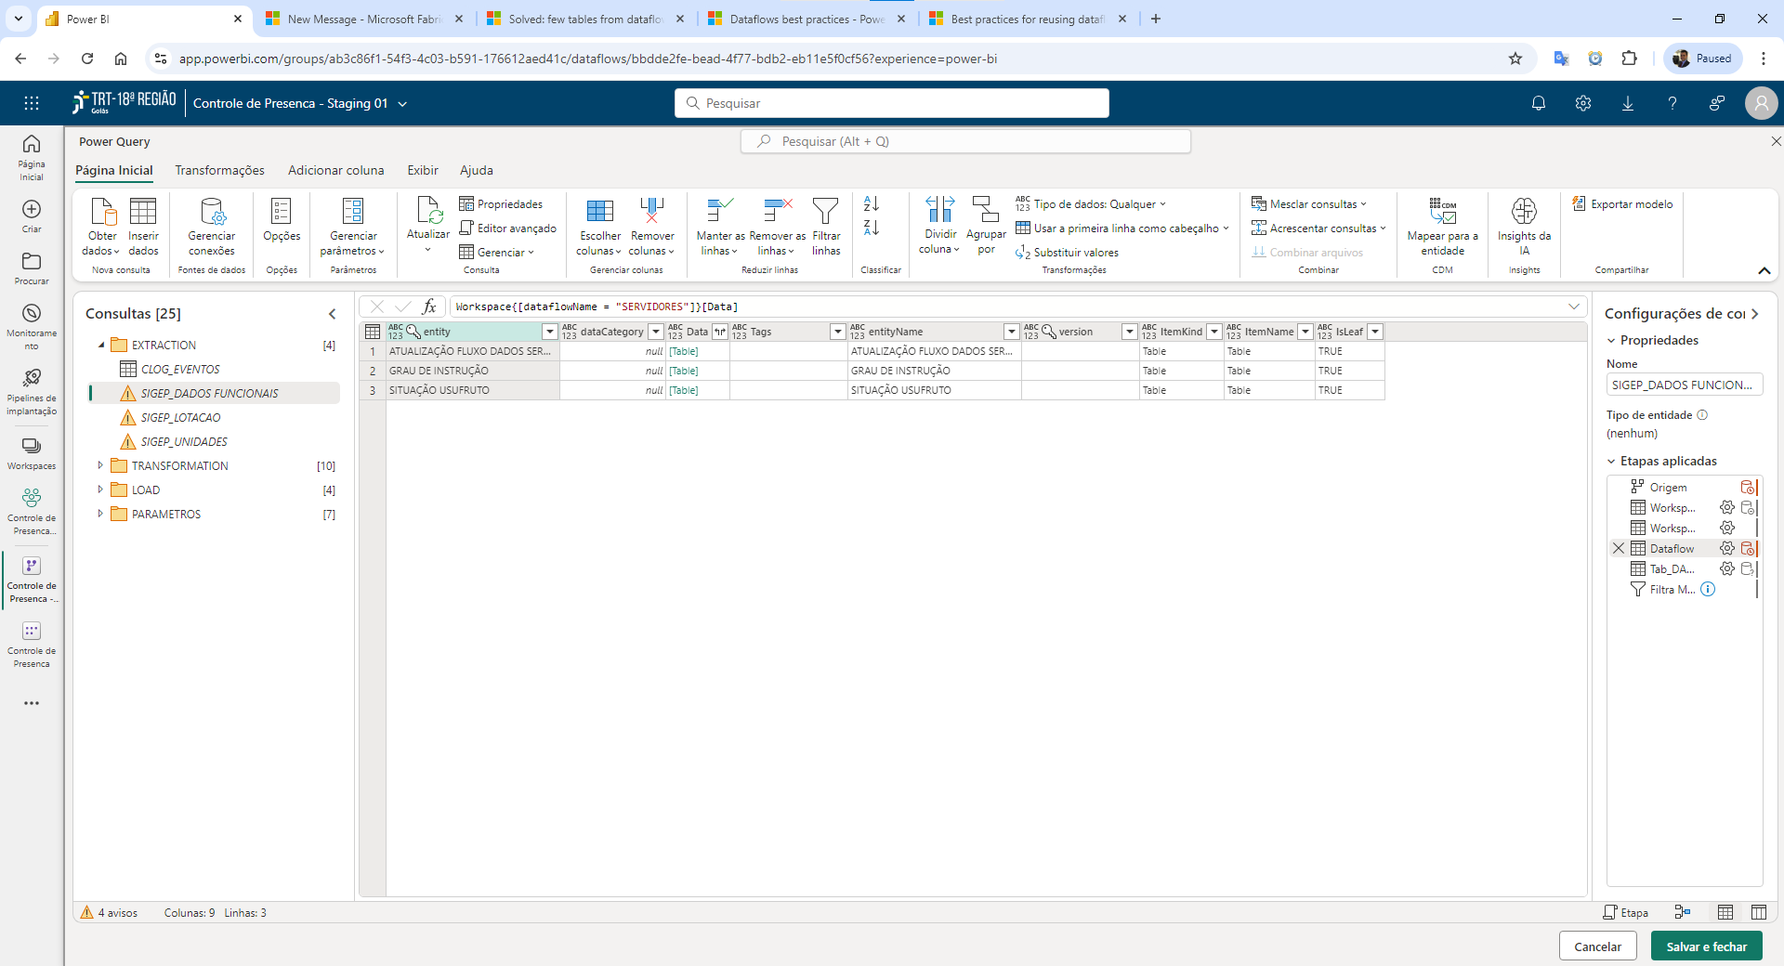The image size is (1784, 966).
Task: Open Monitoramento in the left sidebar
Action: [x=32, y=326]
